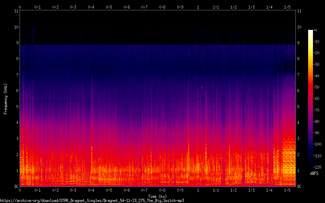Click the 1 ks tick on bottom time axis
This screenshot has height=203, width=325.
[x=198, y=190]
